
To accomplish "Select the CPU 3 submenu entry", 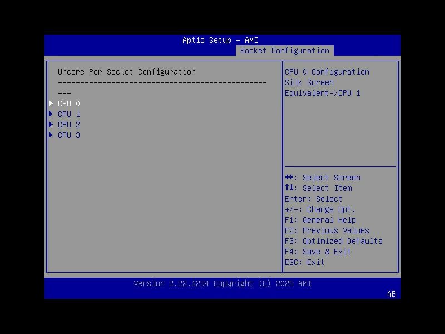I will (x=68, y=135).
